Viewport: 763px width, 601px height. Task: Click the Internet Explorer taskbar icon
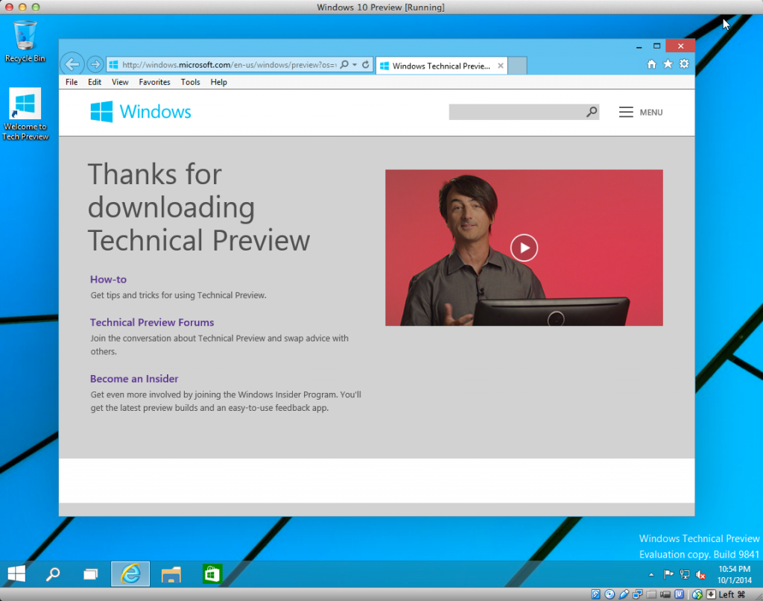tap(130, 573)
